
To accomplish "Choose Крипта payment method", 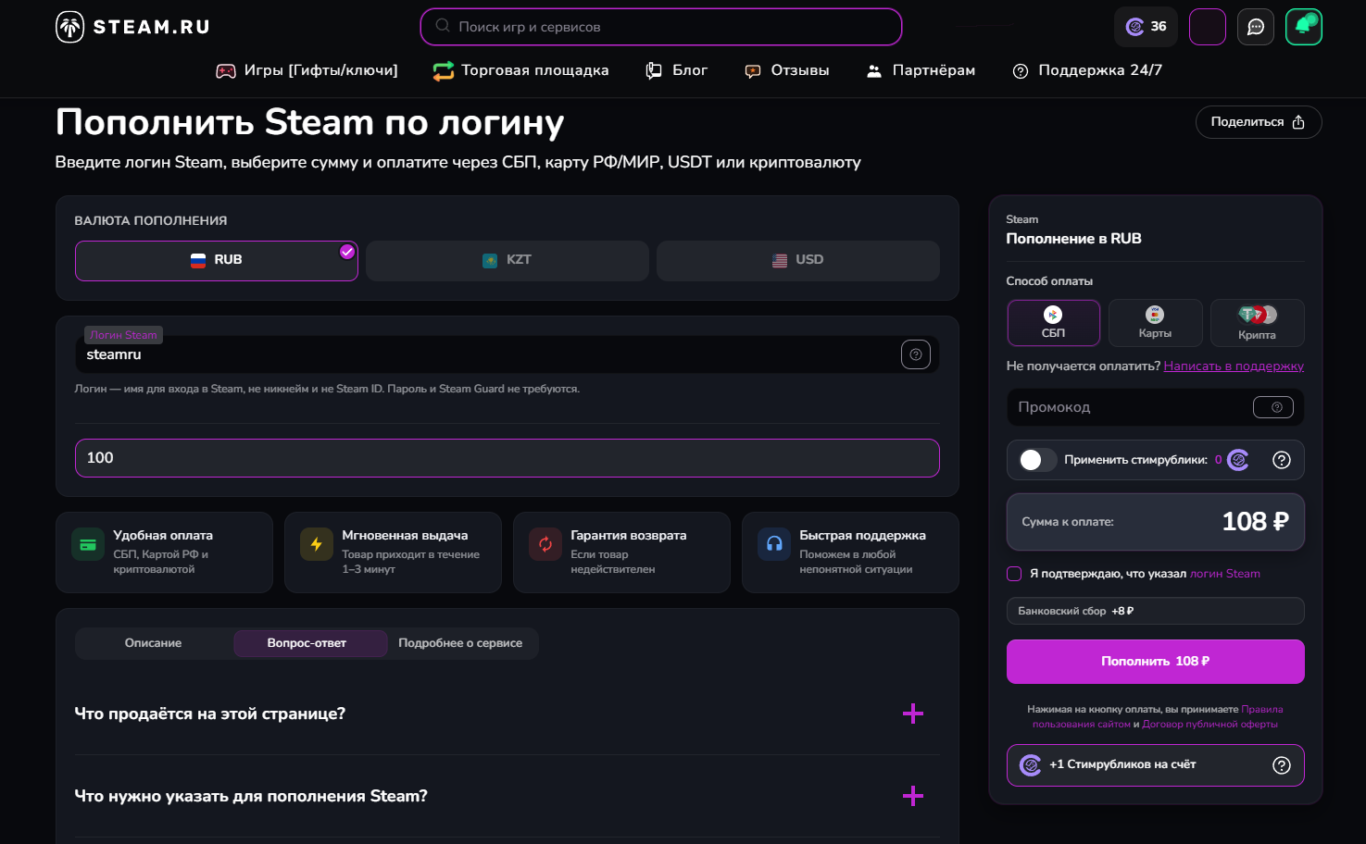I will click(1258, 323).
